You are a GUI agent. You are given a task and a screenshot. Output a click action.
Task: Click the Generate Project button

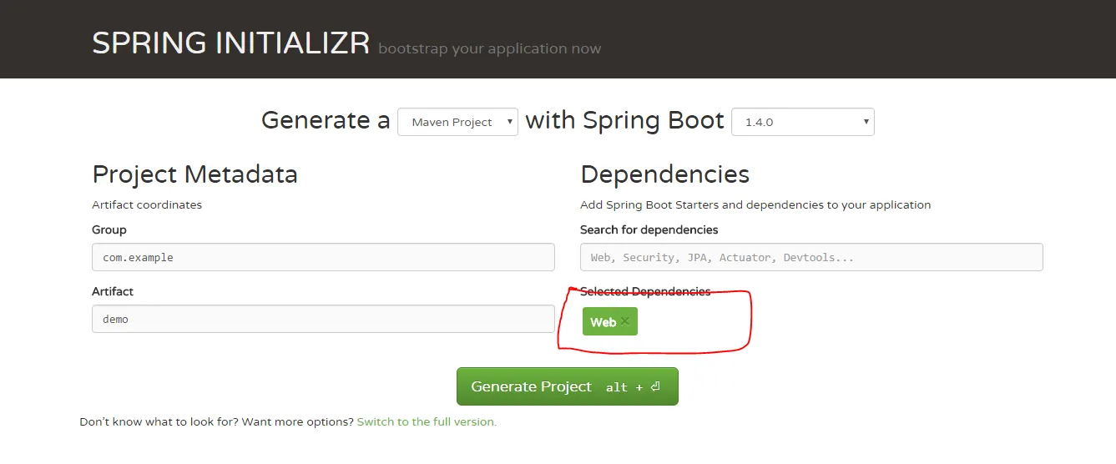[568, 386]
